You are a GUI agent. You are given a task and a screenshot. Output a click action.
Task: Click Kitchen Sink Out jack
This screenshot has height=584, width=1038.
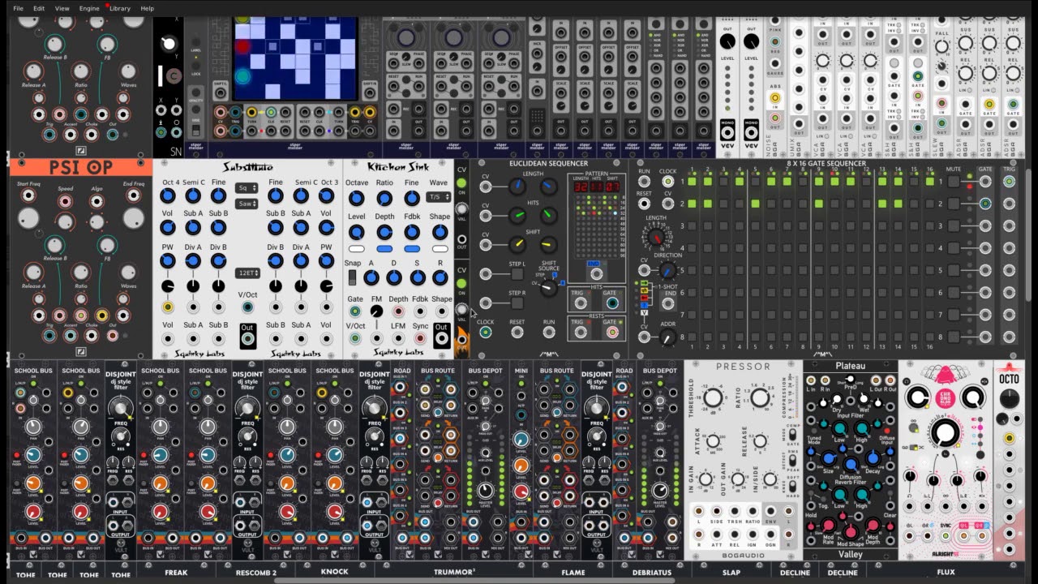(441, 338)
